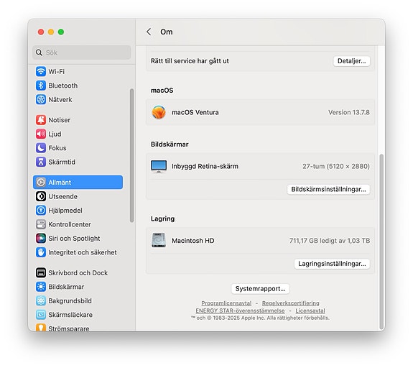This screenshot has width=413, height=368.
Task: Select the Fokus moon icon
Action: pyautogui.click(x=41, y=148)
